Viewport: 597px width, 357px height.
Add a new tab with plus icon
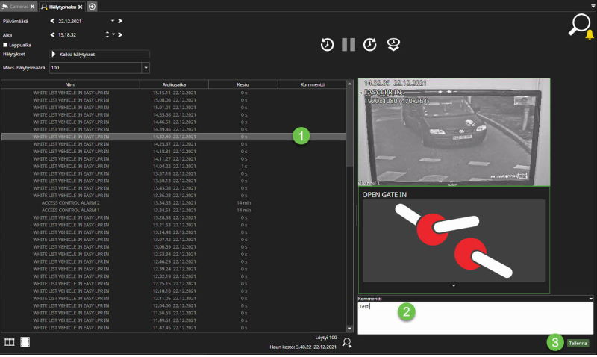(x=93, y=6)
